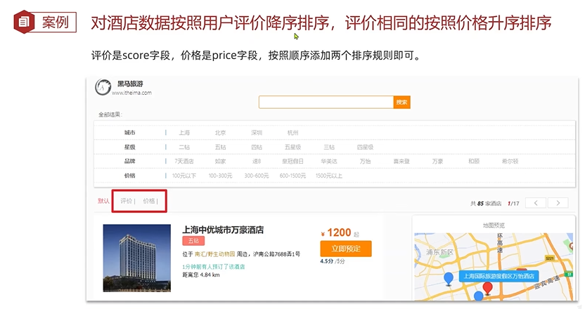Choose the 速8 brand filter
This screenshot has width=585, height=309.
(x=257, y=162)
